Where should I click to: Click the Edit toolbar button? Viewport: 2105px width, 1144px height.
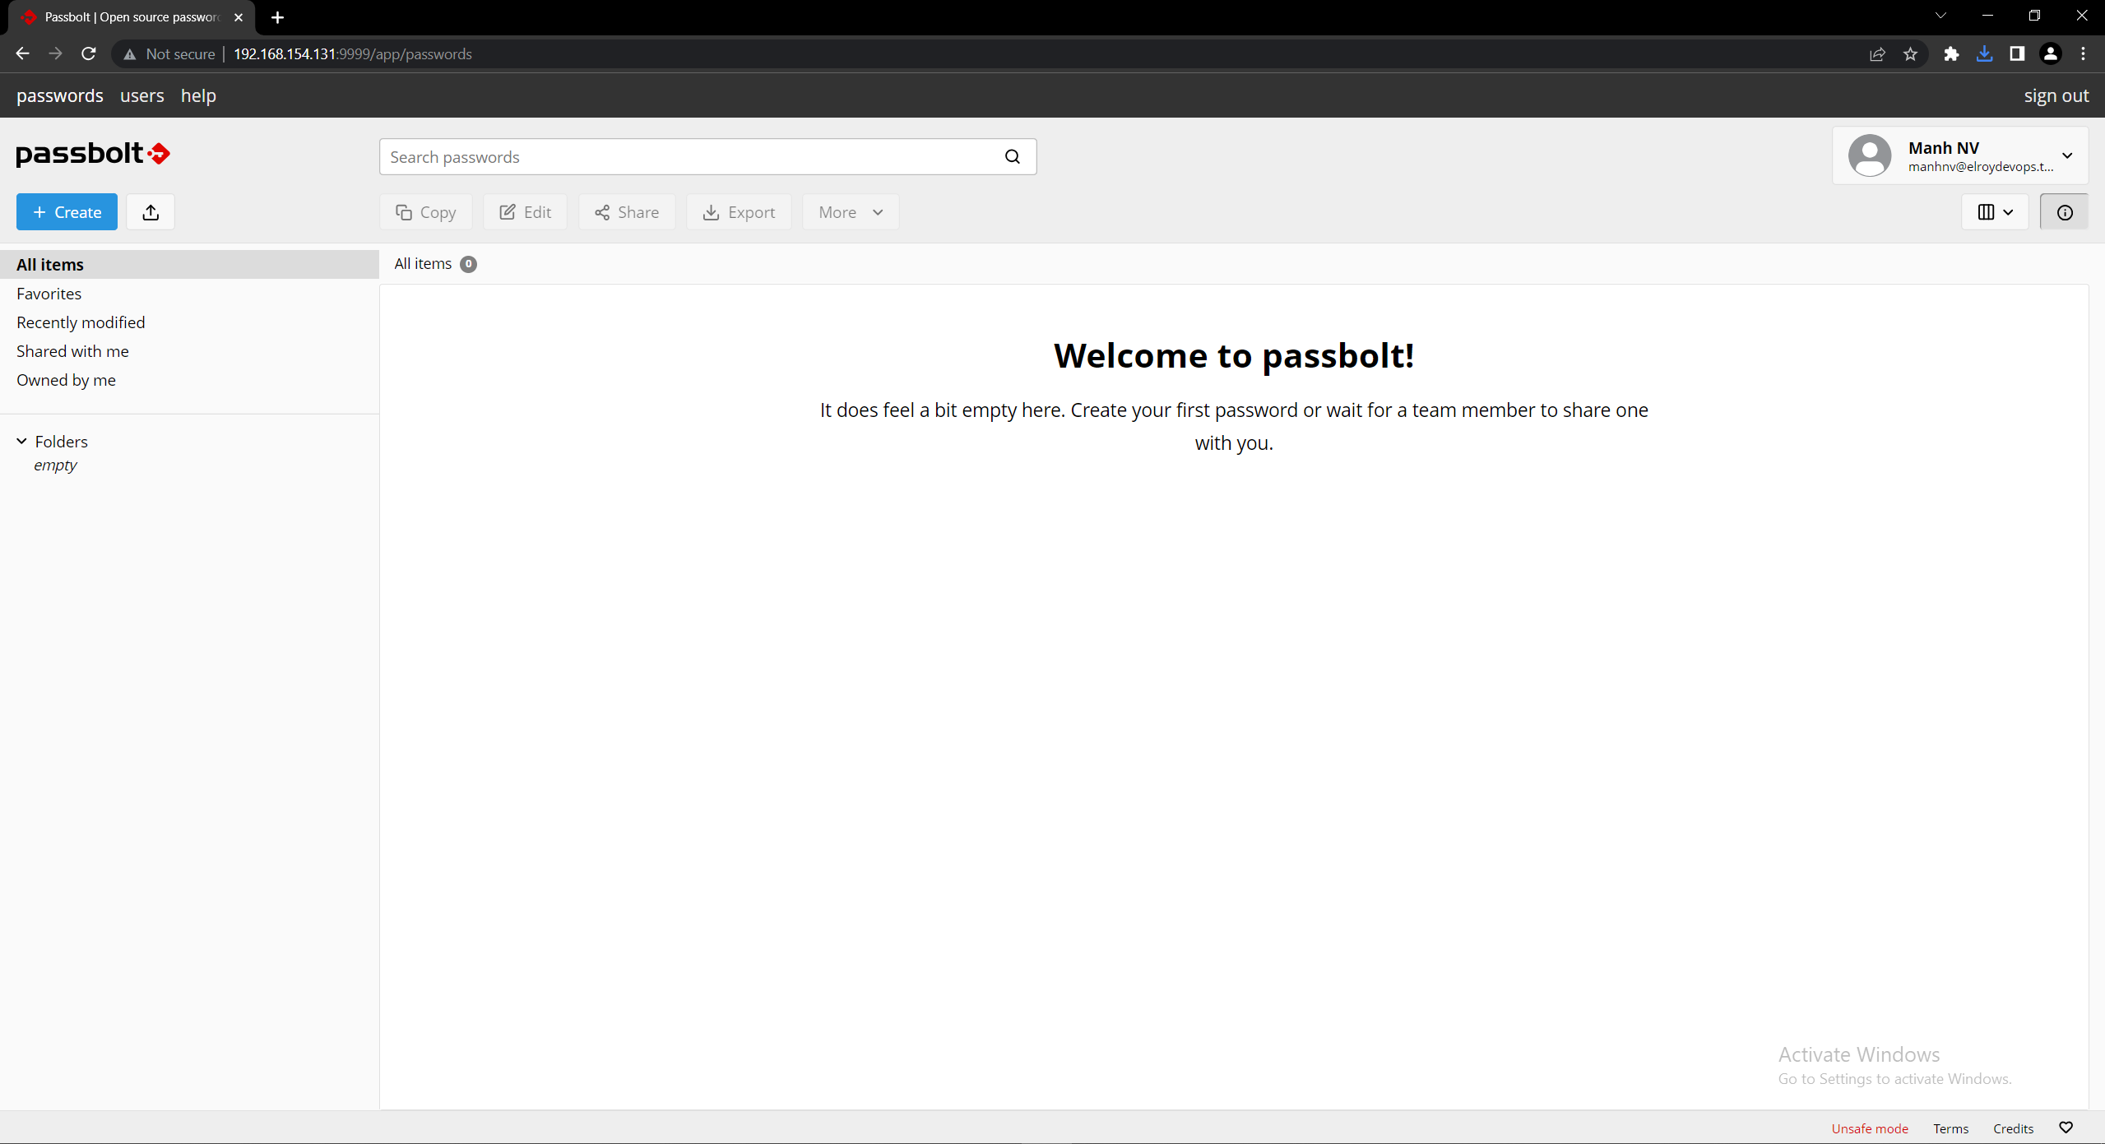pyautogui.click(x=526, y=212)
